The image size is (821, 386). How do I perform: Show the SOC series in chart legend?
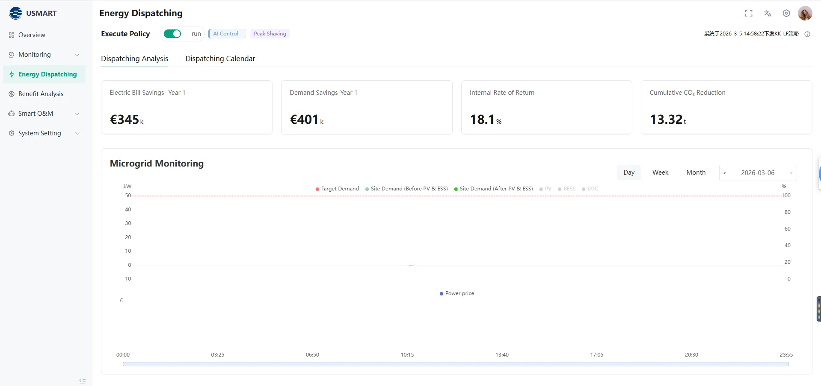coord(590,189)
